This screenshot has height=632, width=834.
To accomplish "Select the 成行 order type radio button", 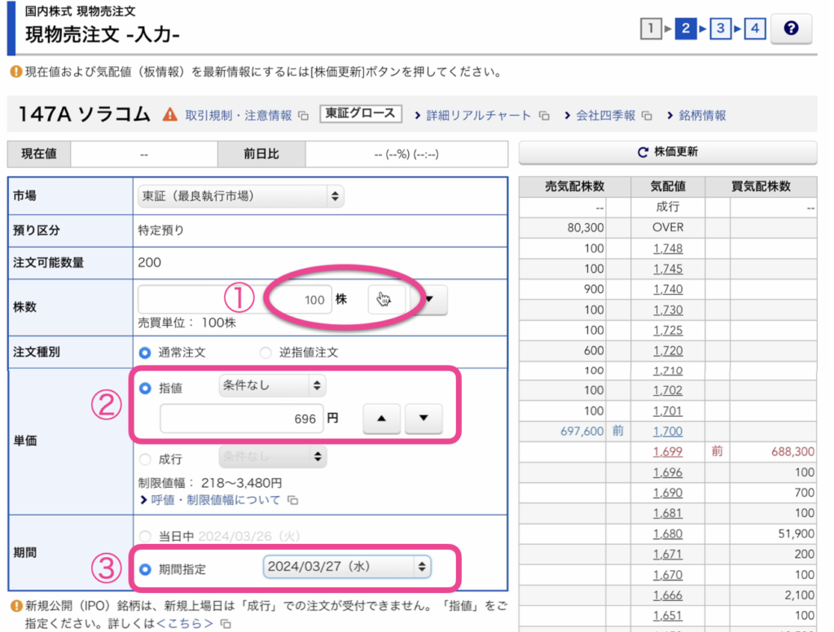I will 145,459.
